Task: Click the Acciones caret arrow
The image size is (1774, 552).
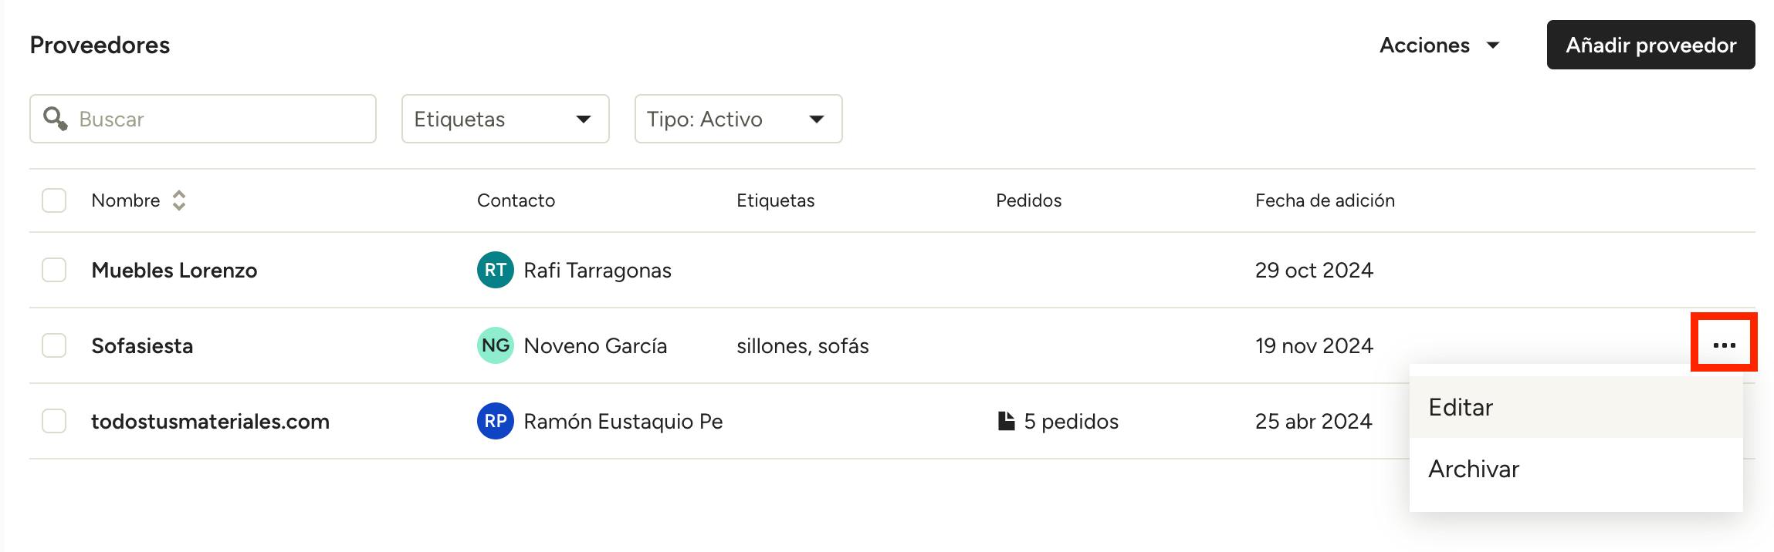Action: [1493, 45]
